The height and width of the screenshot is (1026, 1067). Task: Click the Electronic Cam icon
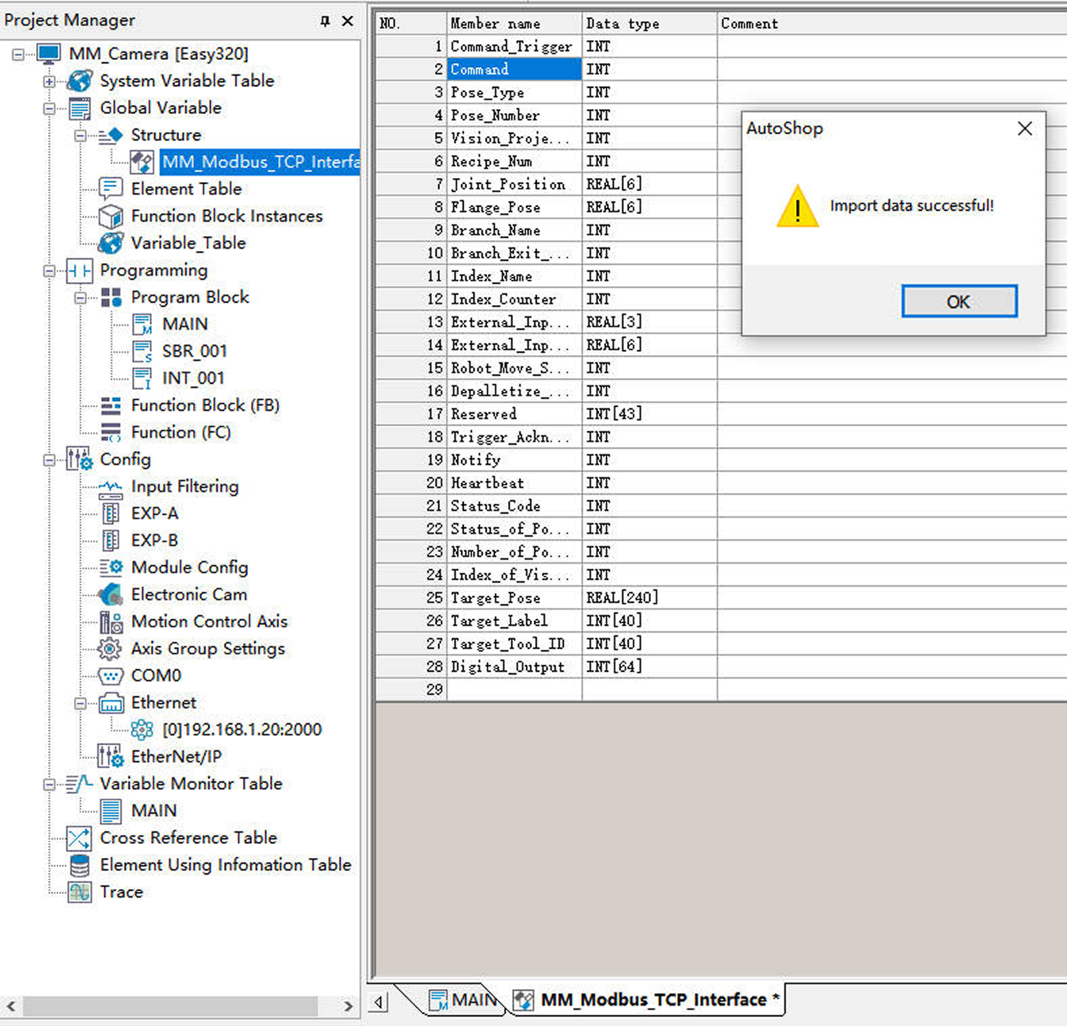(x=110, y=595)
